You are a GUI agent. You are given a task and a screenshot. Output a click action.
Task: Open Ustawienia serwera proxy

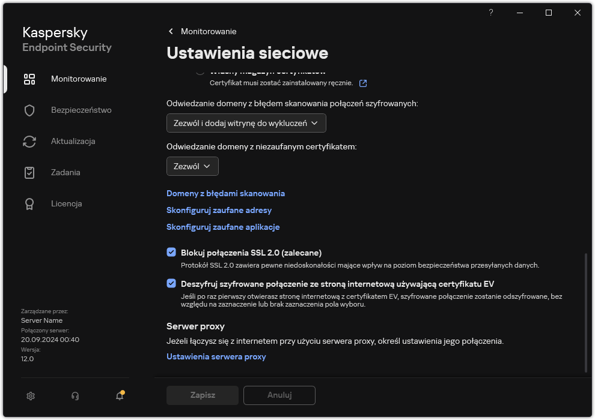(216, 356)
